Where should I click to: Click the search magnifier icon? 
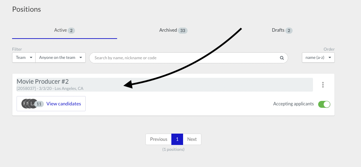pos(282,58)
